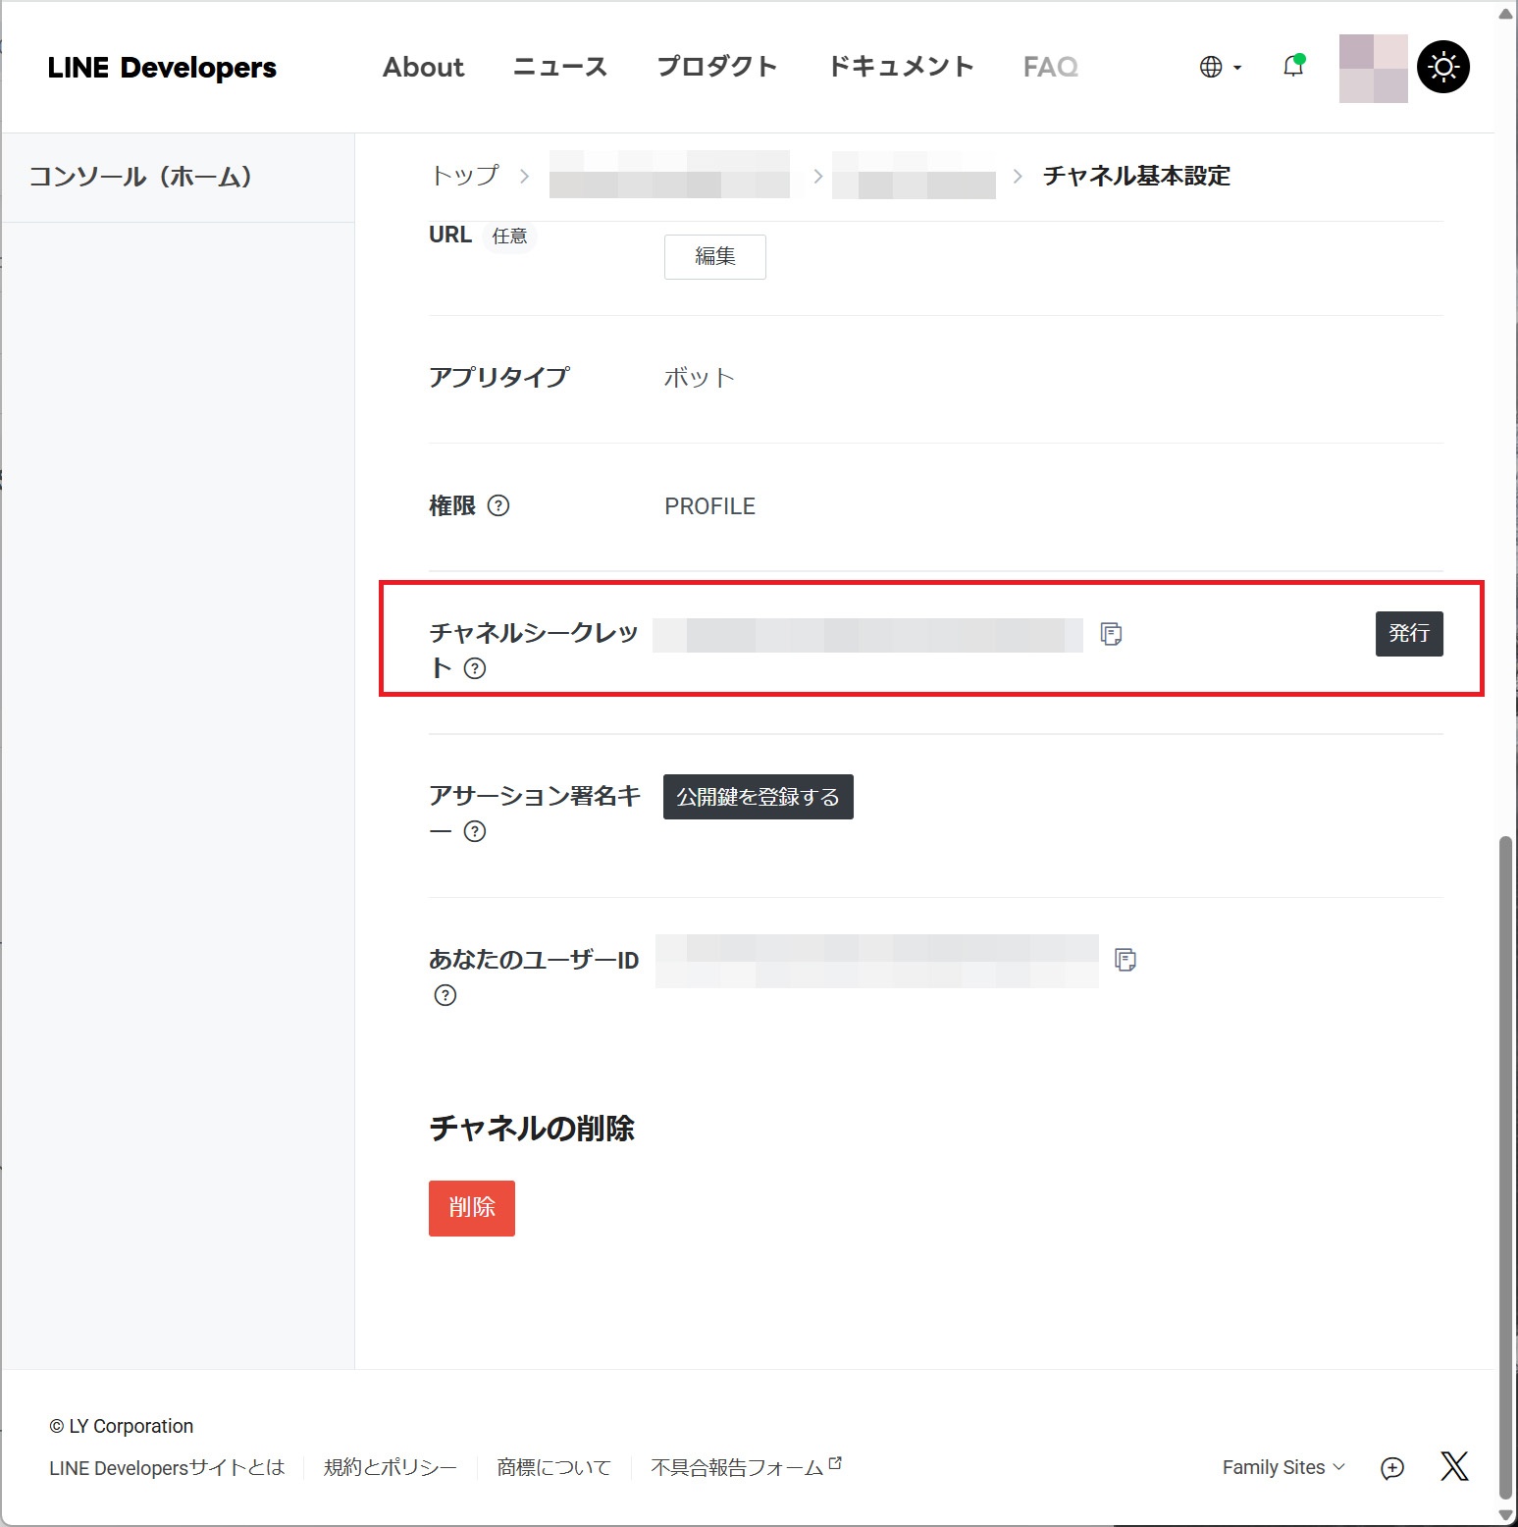The height and width of the screenshot is (1527, 1518).
Task: Expand the Family Sites dropdown
Action: 1282,1466
